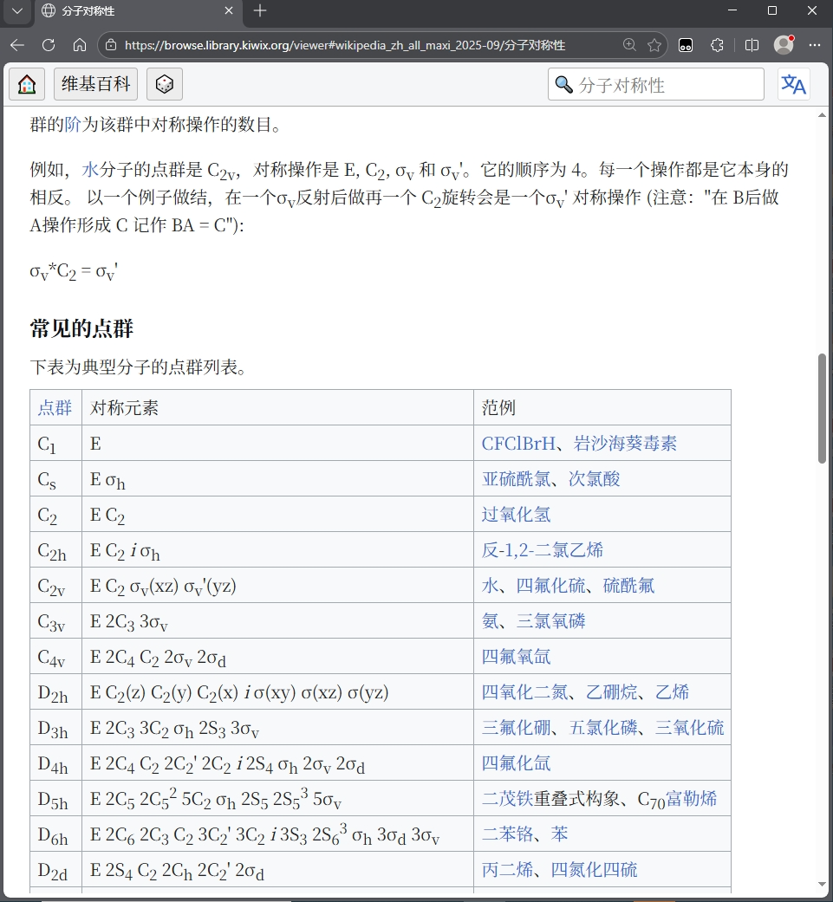Click the Kiwix home icon
Screen dimensions: 833x902
point(27,84)
